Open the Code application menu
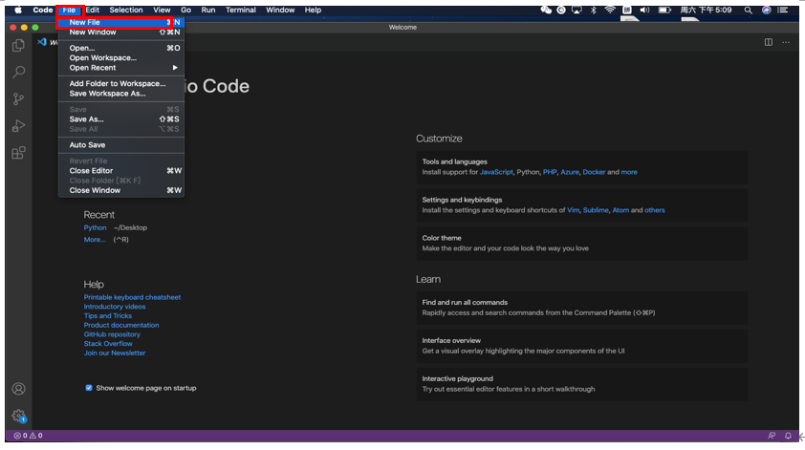This screenshot has width=805, height=450. [x=43, y=10]
